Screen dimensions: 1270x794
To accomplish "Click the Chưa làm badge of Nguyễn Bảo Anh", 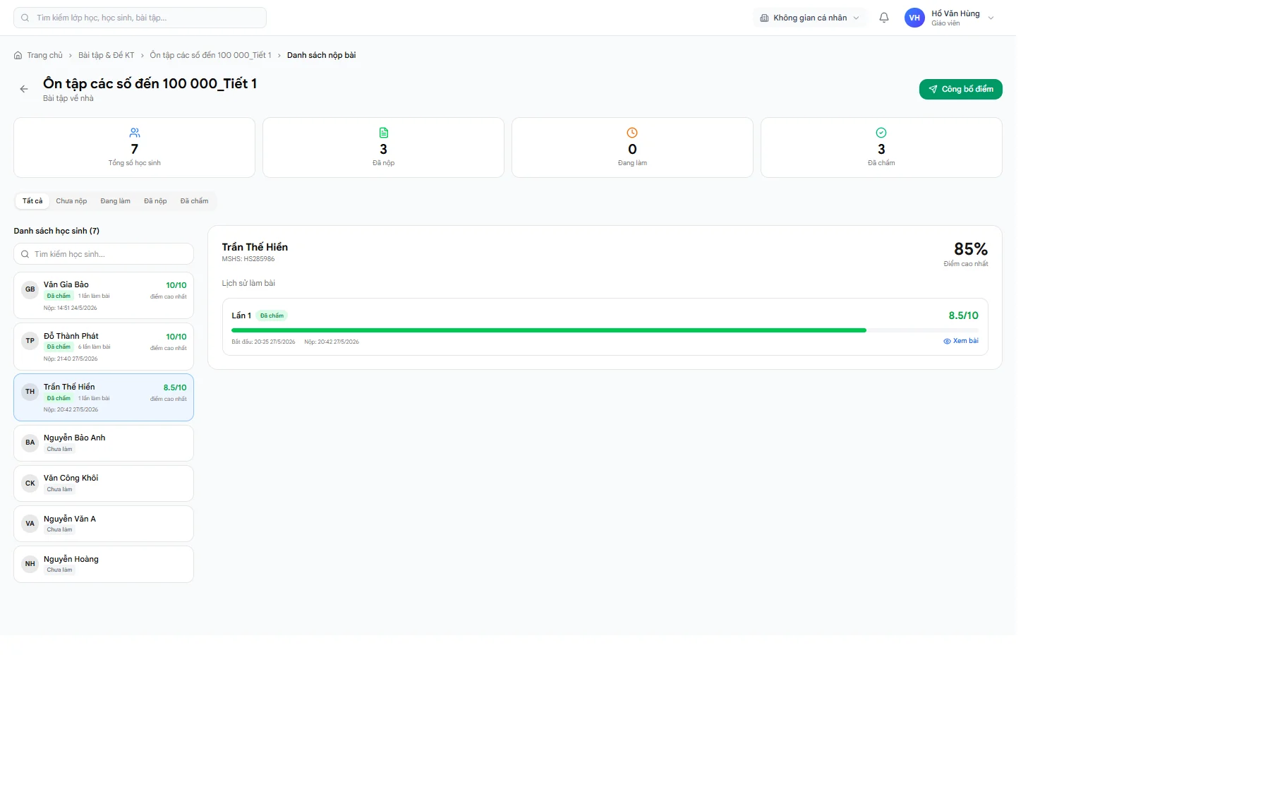I will click(59, 449).
